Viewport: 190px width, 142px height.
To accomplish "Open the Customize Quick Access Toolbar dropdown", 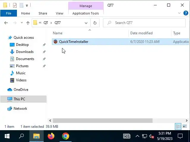I will (x=27, y=5).
